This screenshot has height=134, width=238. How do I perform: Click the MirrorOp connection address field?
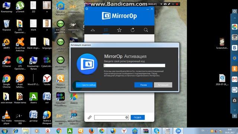[112, 117]
